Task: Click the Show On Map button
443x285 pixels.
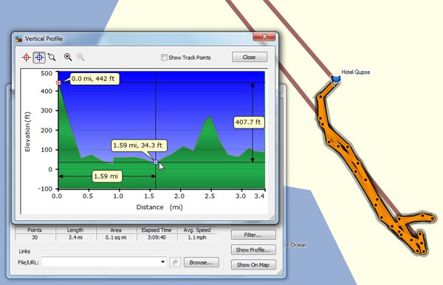Action: click(x=253, y=264)
